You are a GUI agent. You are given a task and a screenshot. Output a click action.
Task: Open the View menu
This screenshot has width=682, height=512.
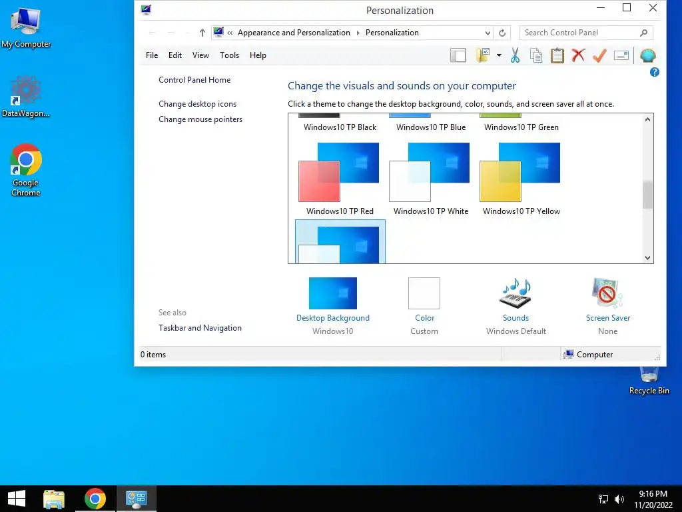[x=200, y=55]
